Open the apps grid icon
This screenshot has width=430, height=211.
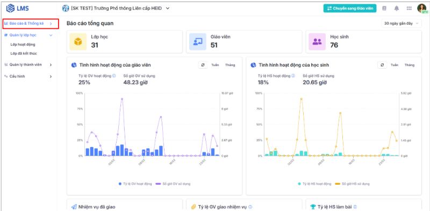click(409, 9)
